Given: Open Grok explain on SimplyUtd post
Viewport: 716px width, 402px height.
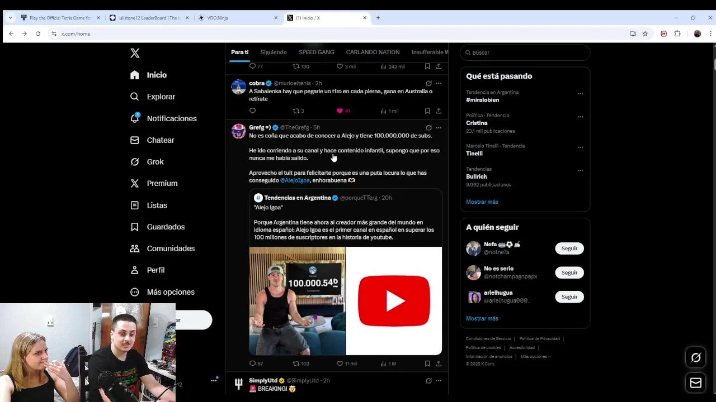Looking at the screenshot, I should click(x=428, y=381).
